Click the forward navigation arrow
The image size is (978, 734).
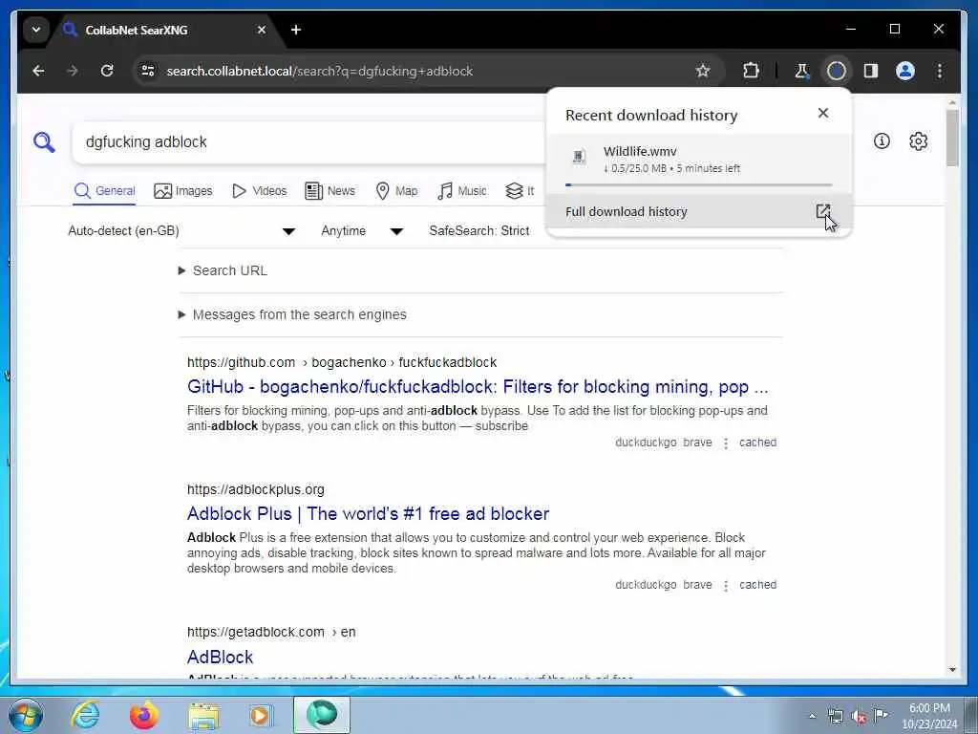point(73,71)
